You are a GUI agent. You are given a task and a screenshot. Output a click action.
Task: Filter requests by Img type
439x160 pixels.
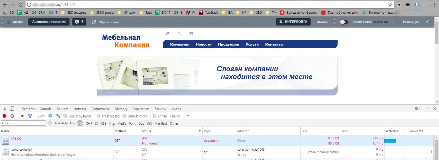[x=112, y=123]
